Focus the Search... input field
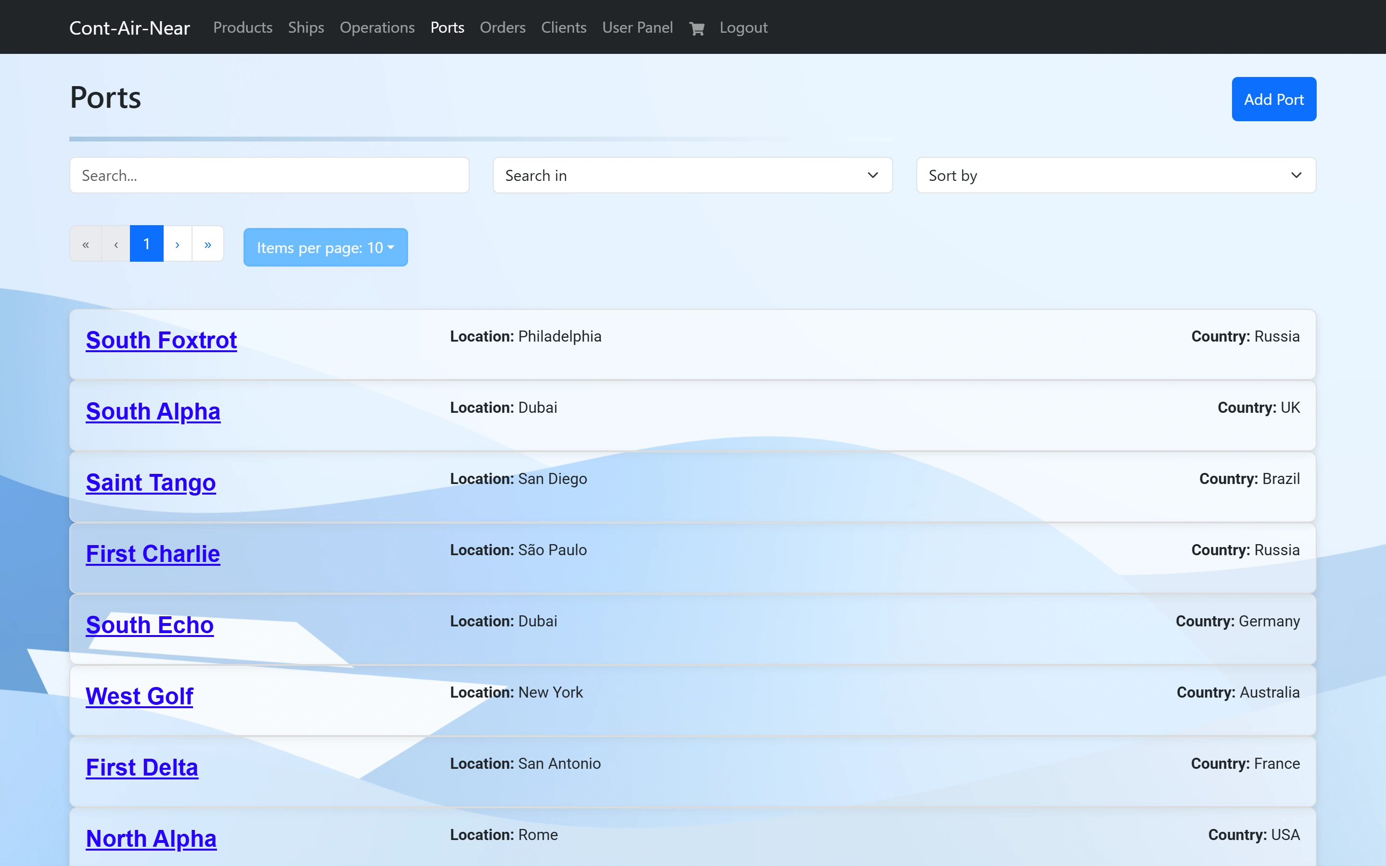The height and width of the screenshot is (866, 1386). [x=269, y=175]
